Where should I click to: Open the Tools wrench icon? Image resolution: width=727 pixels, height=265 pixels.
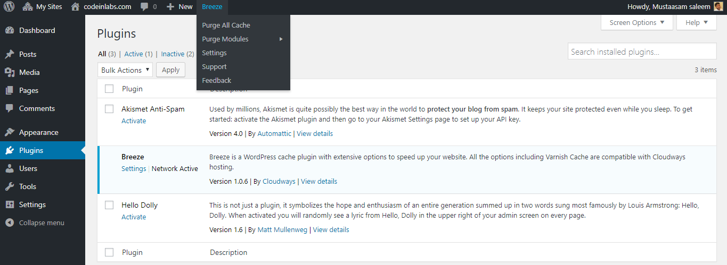9,186
